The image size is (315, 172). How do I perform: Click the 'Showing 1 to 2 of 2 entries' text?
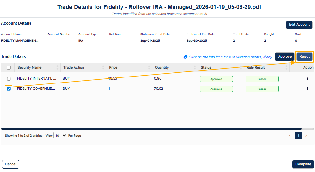23,136
